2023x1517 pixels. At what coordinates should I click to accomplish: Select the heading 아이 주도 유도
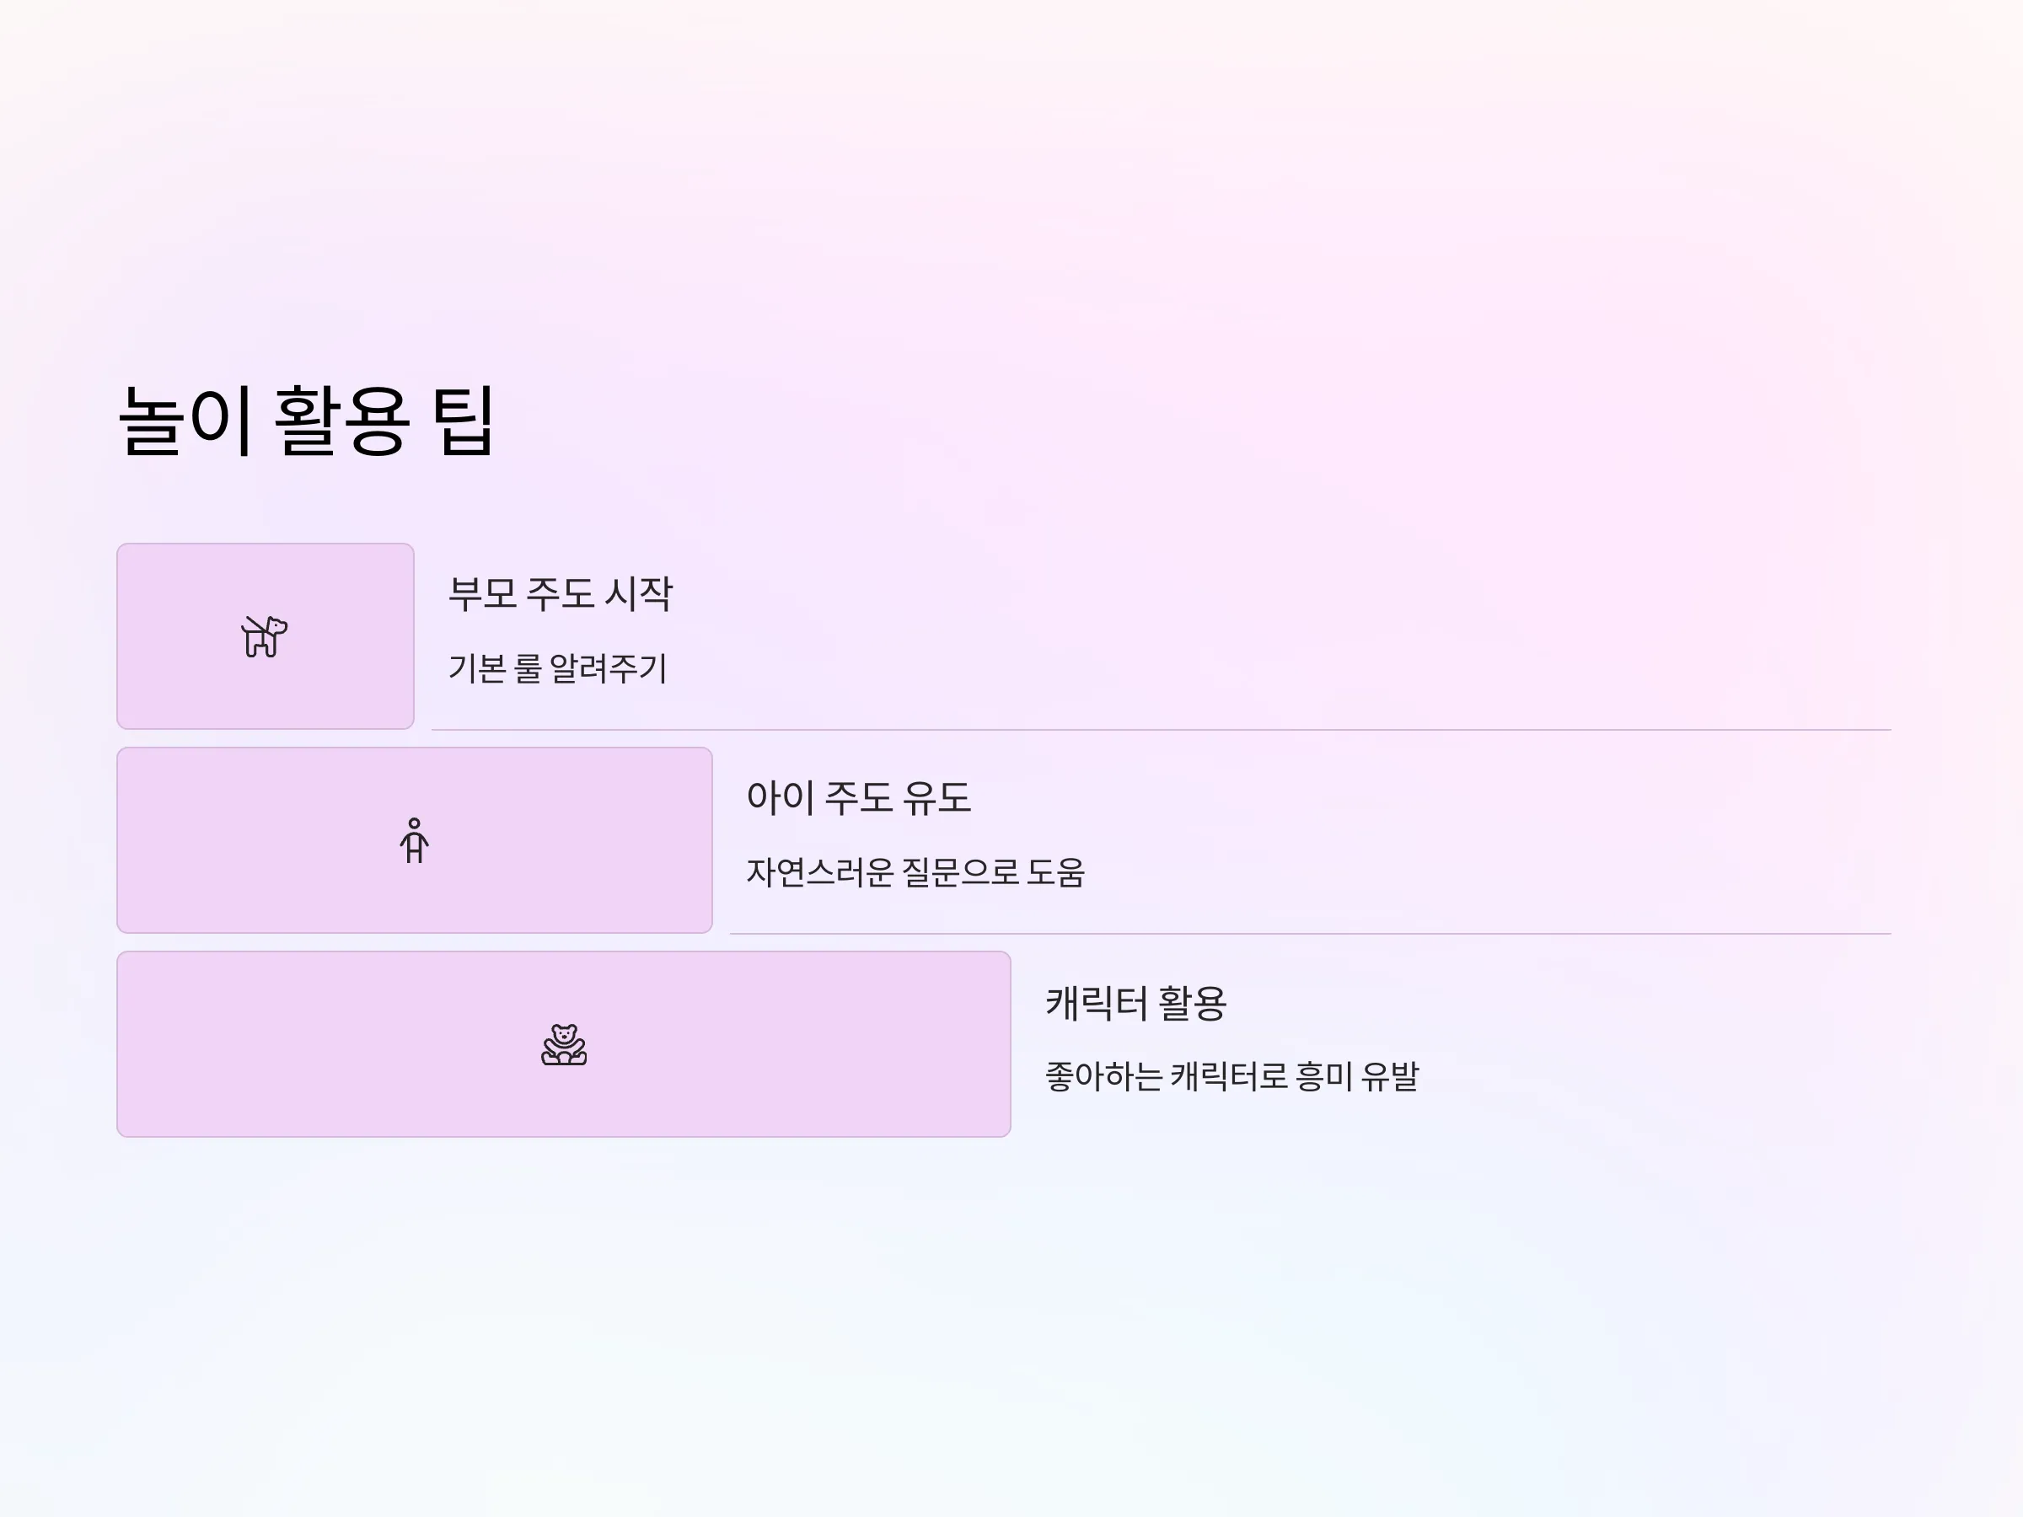tap(859, 797)
